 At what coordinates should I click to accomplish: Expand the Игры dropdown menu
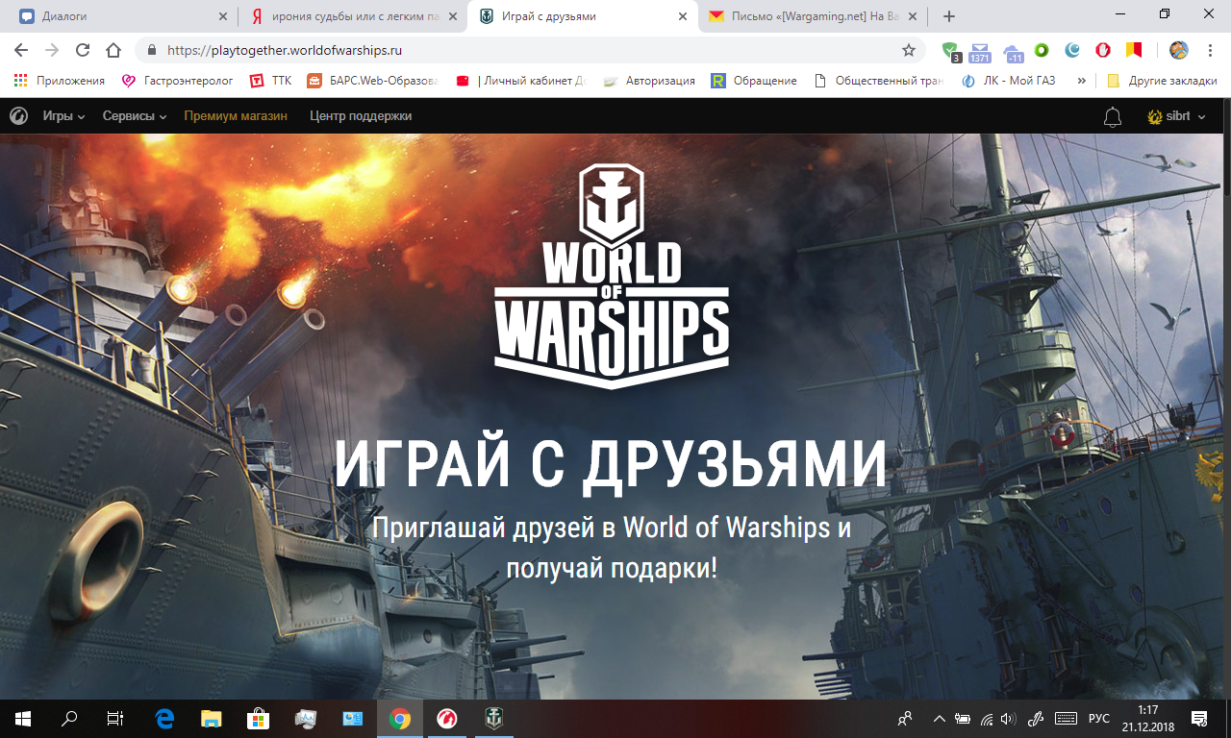(63, 116)
